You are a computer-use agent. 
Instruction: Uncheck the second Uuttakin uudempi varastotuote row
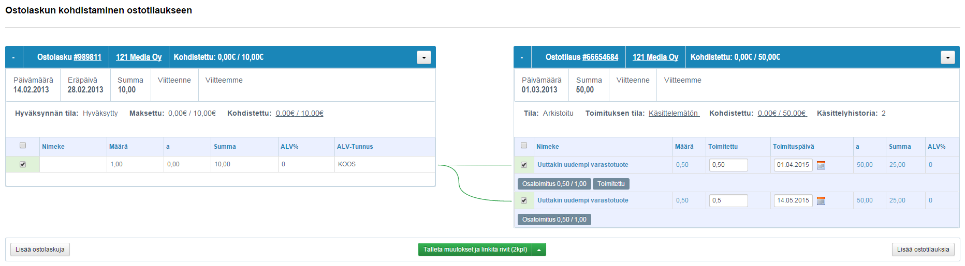[524, 200]
